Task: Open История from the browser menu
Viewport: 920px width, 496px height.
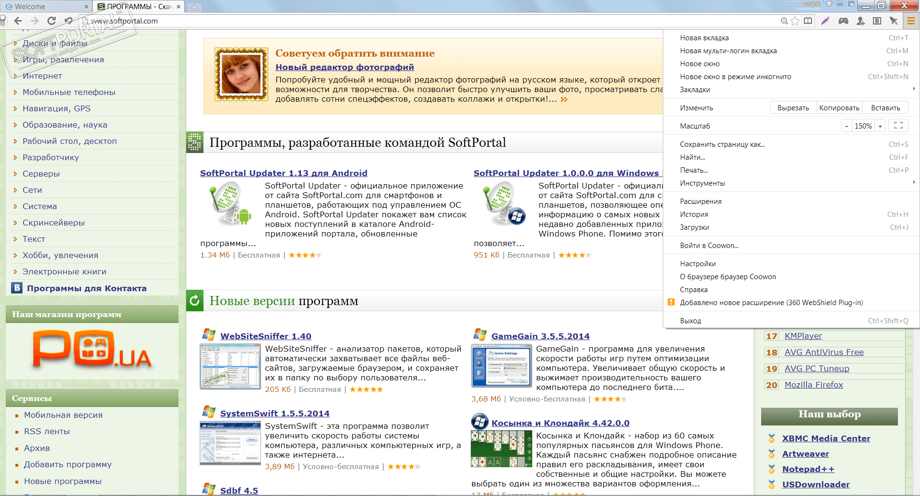Action: pyautogui.click(x=791, y=214)
